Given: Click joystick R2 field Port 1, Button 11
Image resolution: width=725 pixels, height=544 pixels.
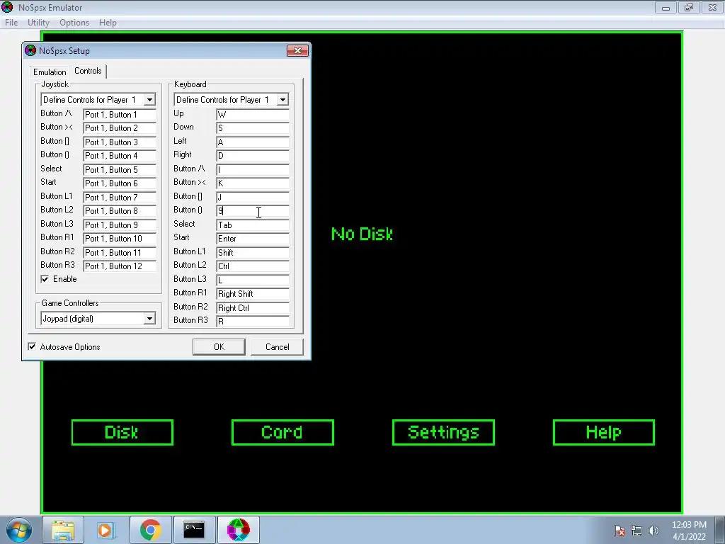Looking at the screenshot, I should click(119, 253).
